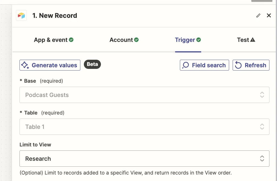Click the circular arrow Refresh icon

coord(238,65)
